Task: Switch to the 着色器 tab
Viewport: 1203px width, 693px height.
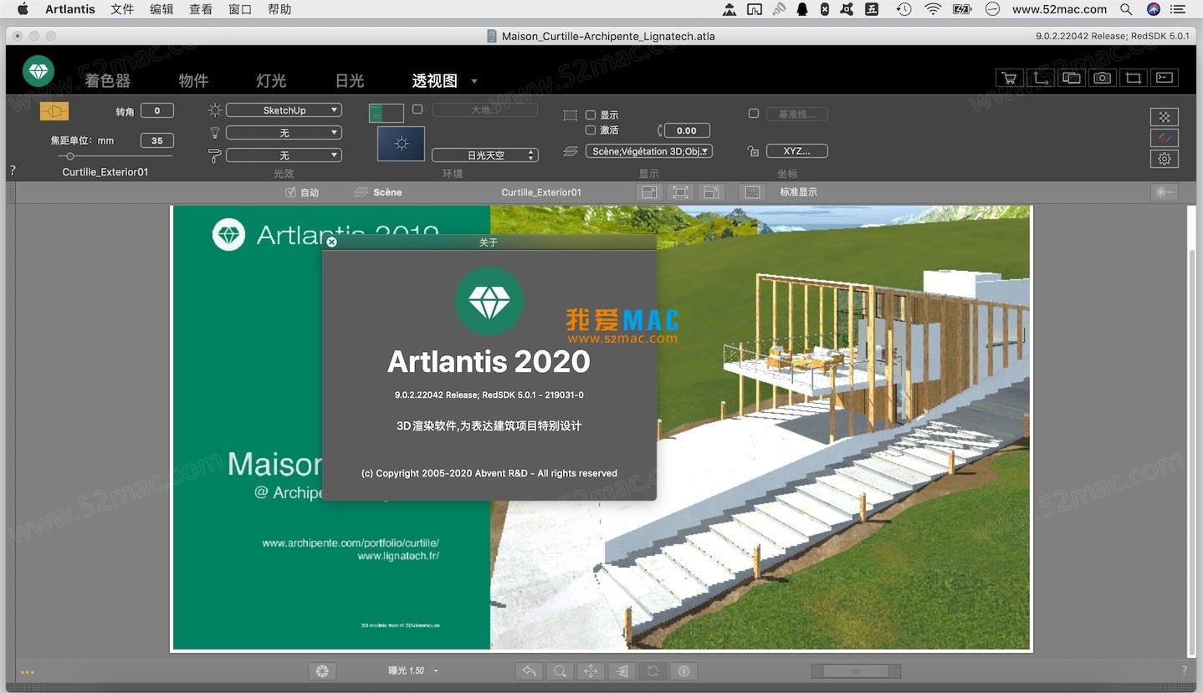Action: click(108, 81)
